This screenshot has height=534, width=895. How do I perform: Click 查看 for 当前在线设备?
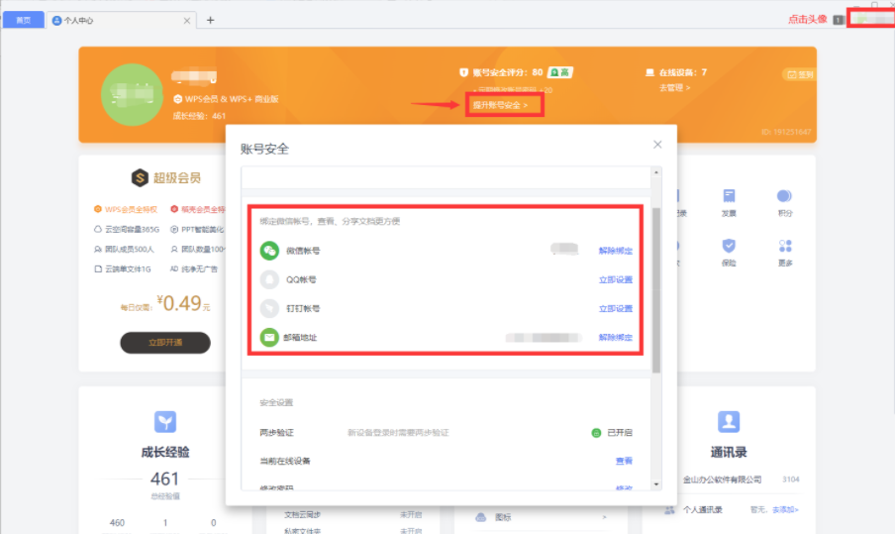(624, 461)
